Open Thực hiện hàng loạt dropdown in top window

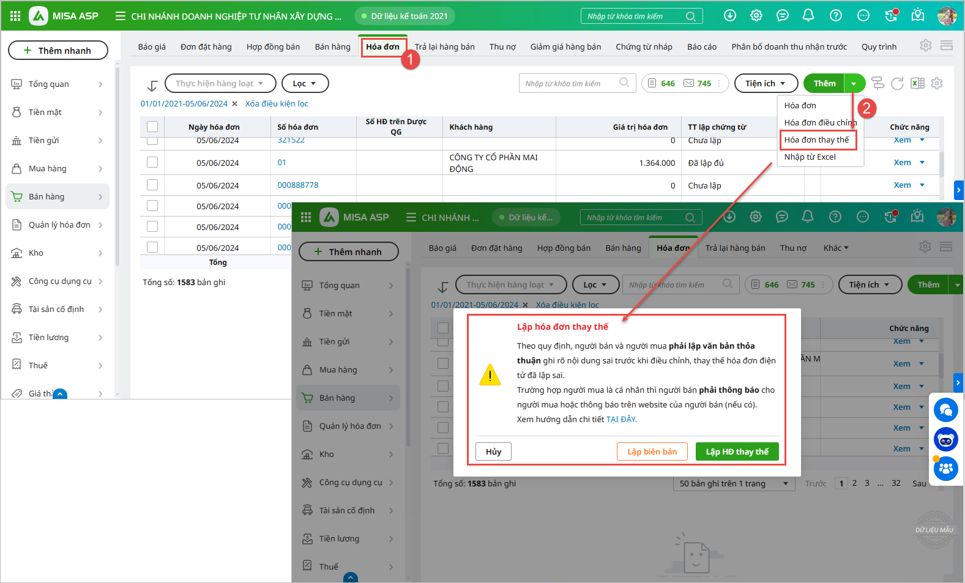[220, 83]
